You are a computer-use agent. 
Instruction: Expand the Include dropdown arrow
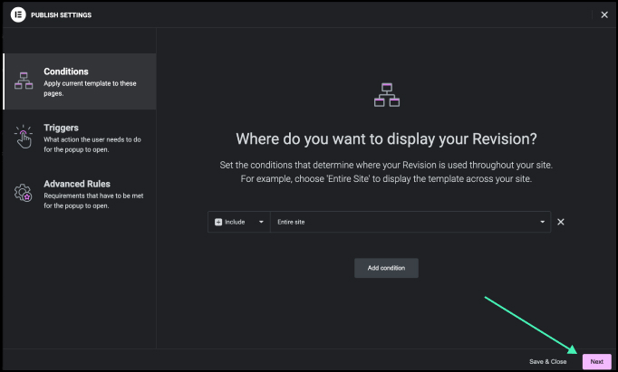pyautogui.click(x=261, y=222)
